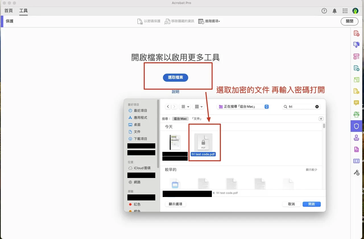Image resolution: width=364 pixels, height=239 pixels.
Task: Click the 顯示較少 link
Action: click(x=311, y=169)
